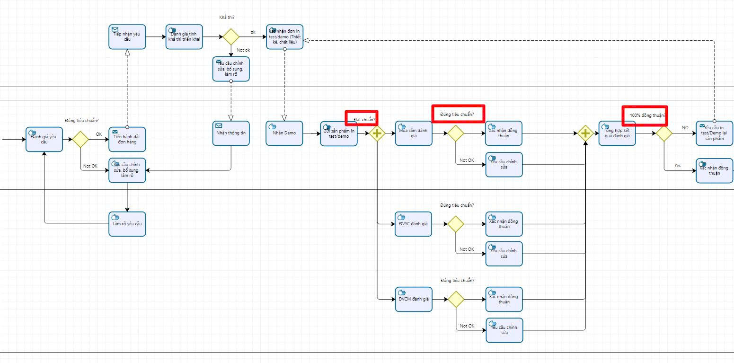The width and height of the screenshot is (734, 363).
Task: Select the gateway after Đánh giá yêu cầu
Action: 80,140
